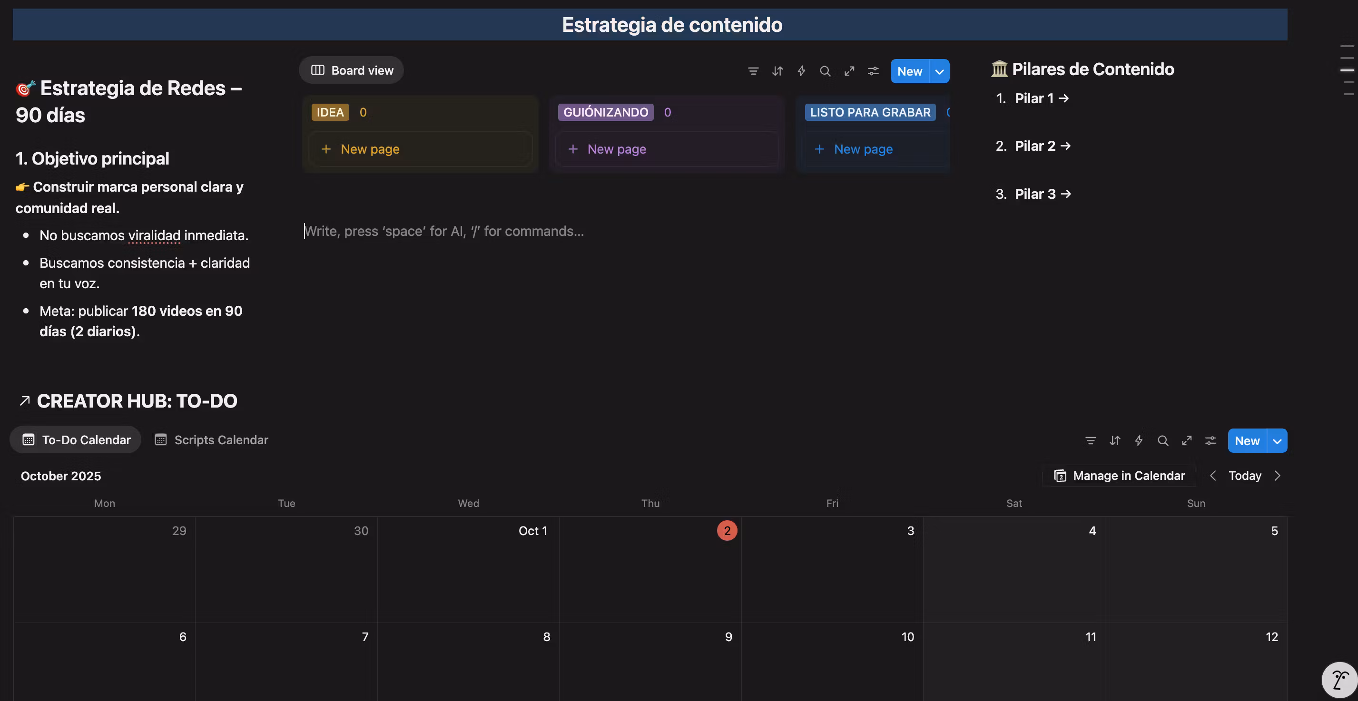Open automations lightning icon above board
The height and width of the screenshot is (701, 1358).
[801, 71]
